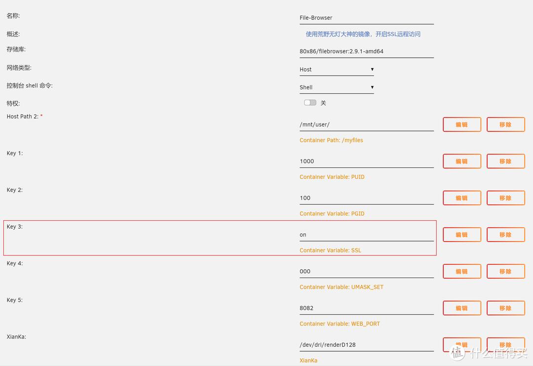Click the XianKa /dev/dri/renderD128 field
This screenshot has height=366, width=533.
tap(366, 345)
